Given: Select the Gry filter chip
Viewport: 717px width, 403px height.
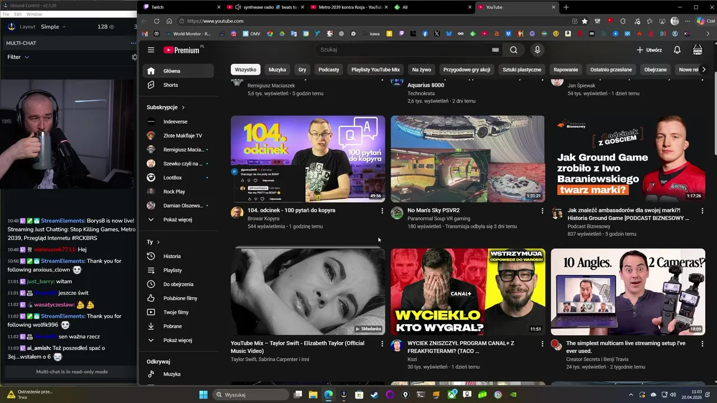Looking at the screenshot, I should click(302, 70).
